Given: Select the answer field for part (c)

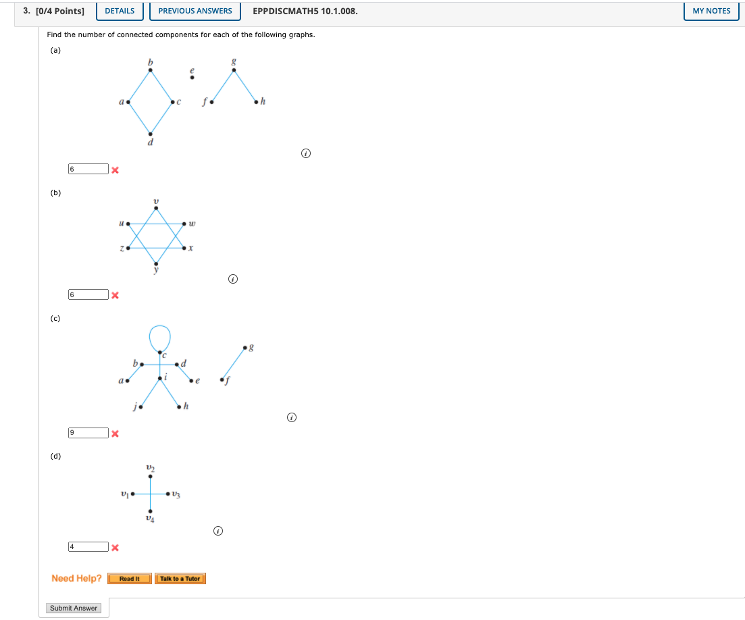Looking at the screenshot, I should coord(88,432).
